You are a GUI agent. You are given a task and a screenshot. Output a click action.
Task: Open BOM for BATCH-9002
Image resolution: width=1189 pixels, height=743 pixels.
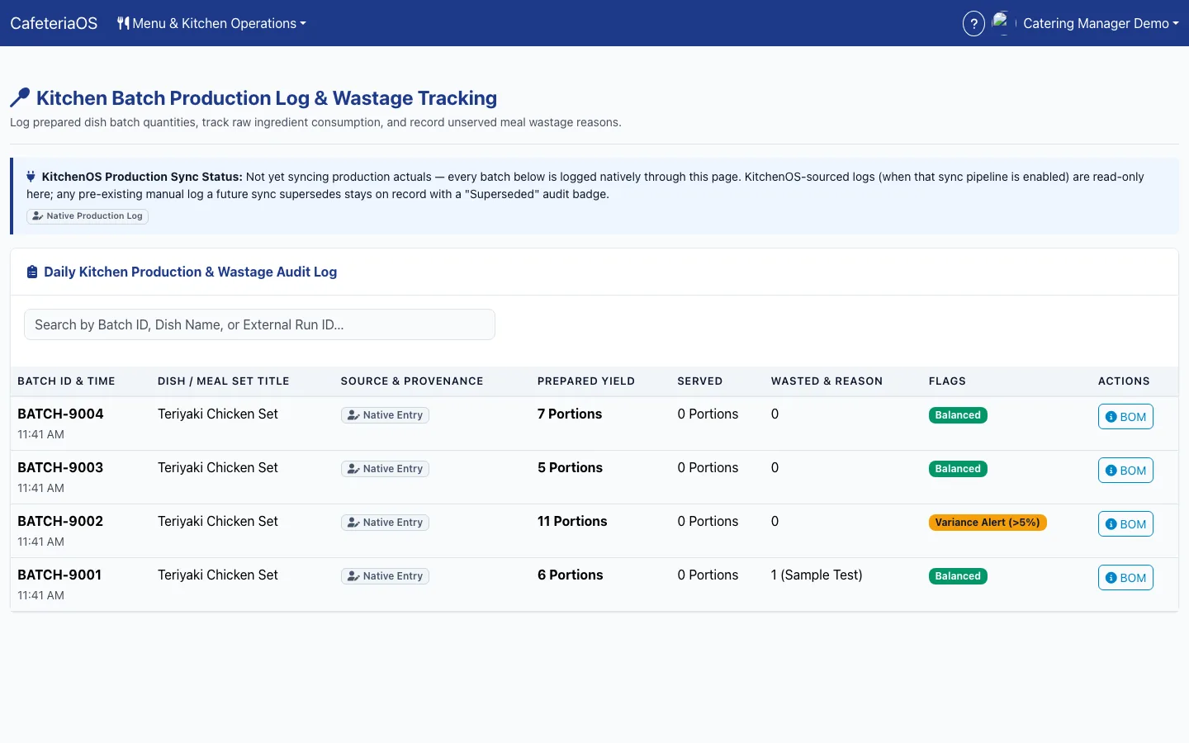click(1125, 524)
